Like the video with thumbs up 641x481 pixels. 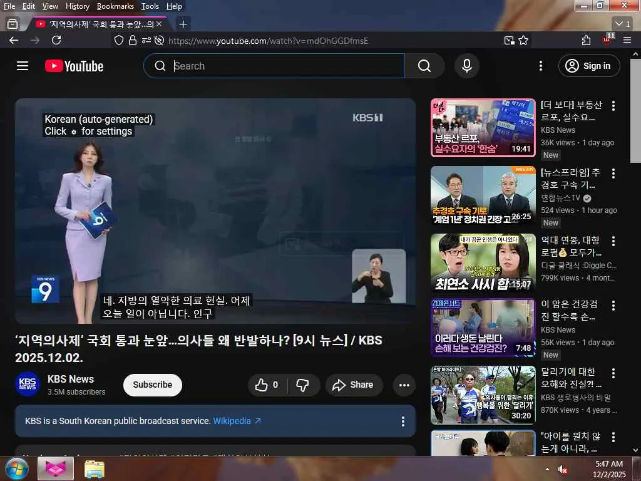(x=267, y=385)
